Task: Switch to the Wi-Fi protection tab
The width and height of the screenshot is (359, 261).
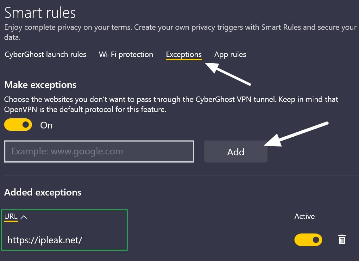Action: [x=126, y=54]
